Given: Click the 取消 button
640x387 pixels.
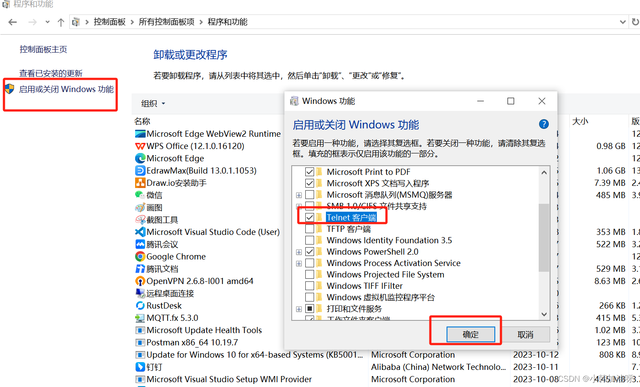Looking at the screenshot, I should pyautogui.click(x=526, y=334).
